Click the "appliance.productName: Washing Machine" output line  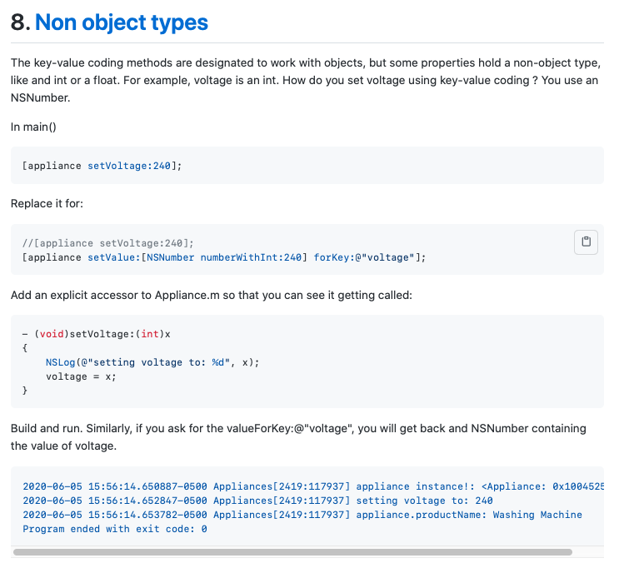tap(302, 515)
